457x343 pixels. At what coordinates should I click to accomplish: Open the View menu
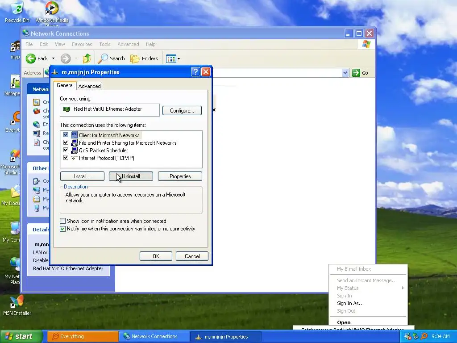coord(60,44)
